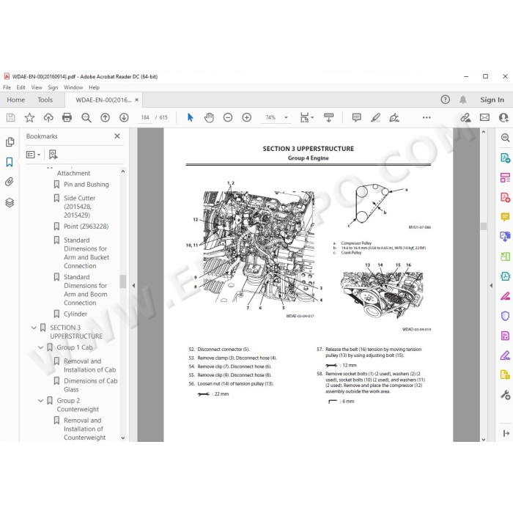Click the document vertical scrollbar thumb

[x=484, y=226]
